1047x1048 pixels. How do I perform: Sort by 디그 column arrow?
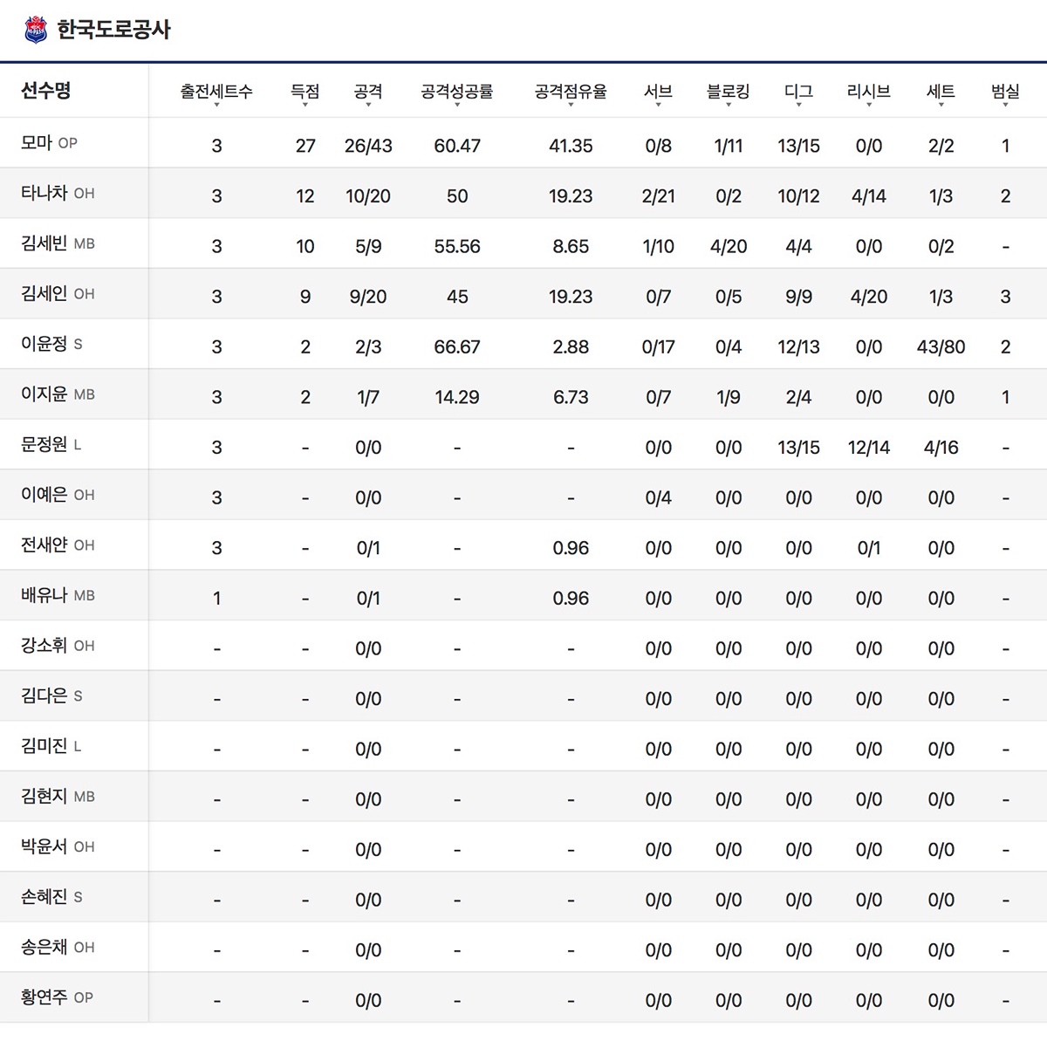pyautogui.click(x=798, y=104)
